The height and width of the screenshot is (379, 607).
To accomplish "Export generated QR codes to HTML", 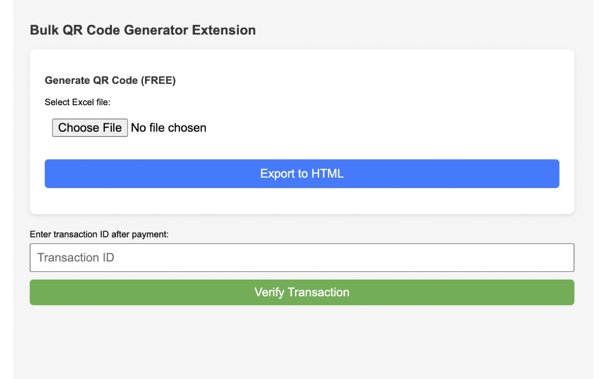I will coord(302,173).
